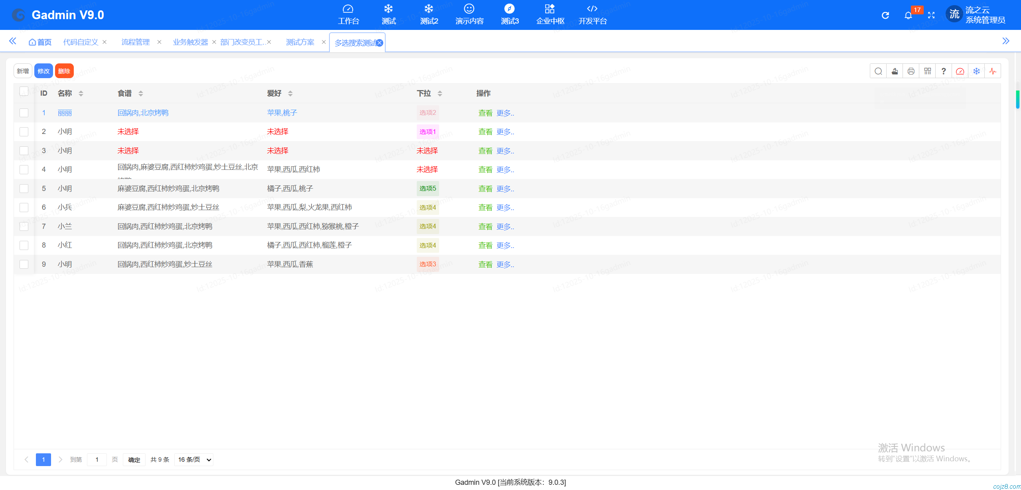Image resolution: width=1021 pixels, height=490 pixels.
Task: Click the page number input field
Action: (x=97, y=460)
